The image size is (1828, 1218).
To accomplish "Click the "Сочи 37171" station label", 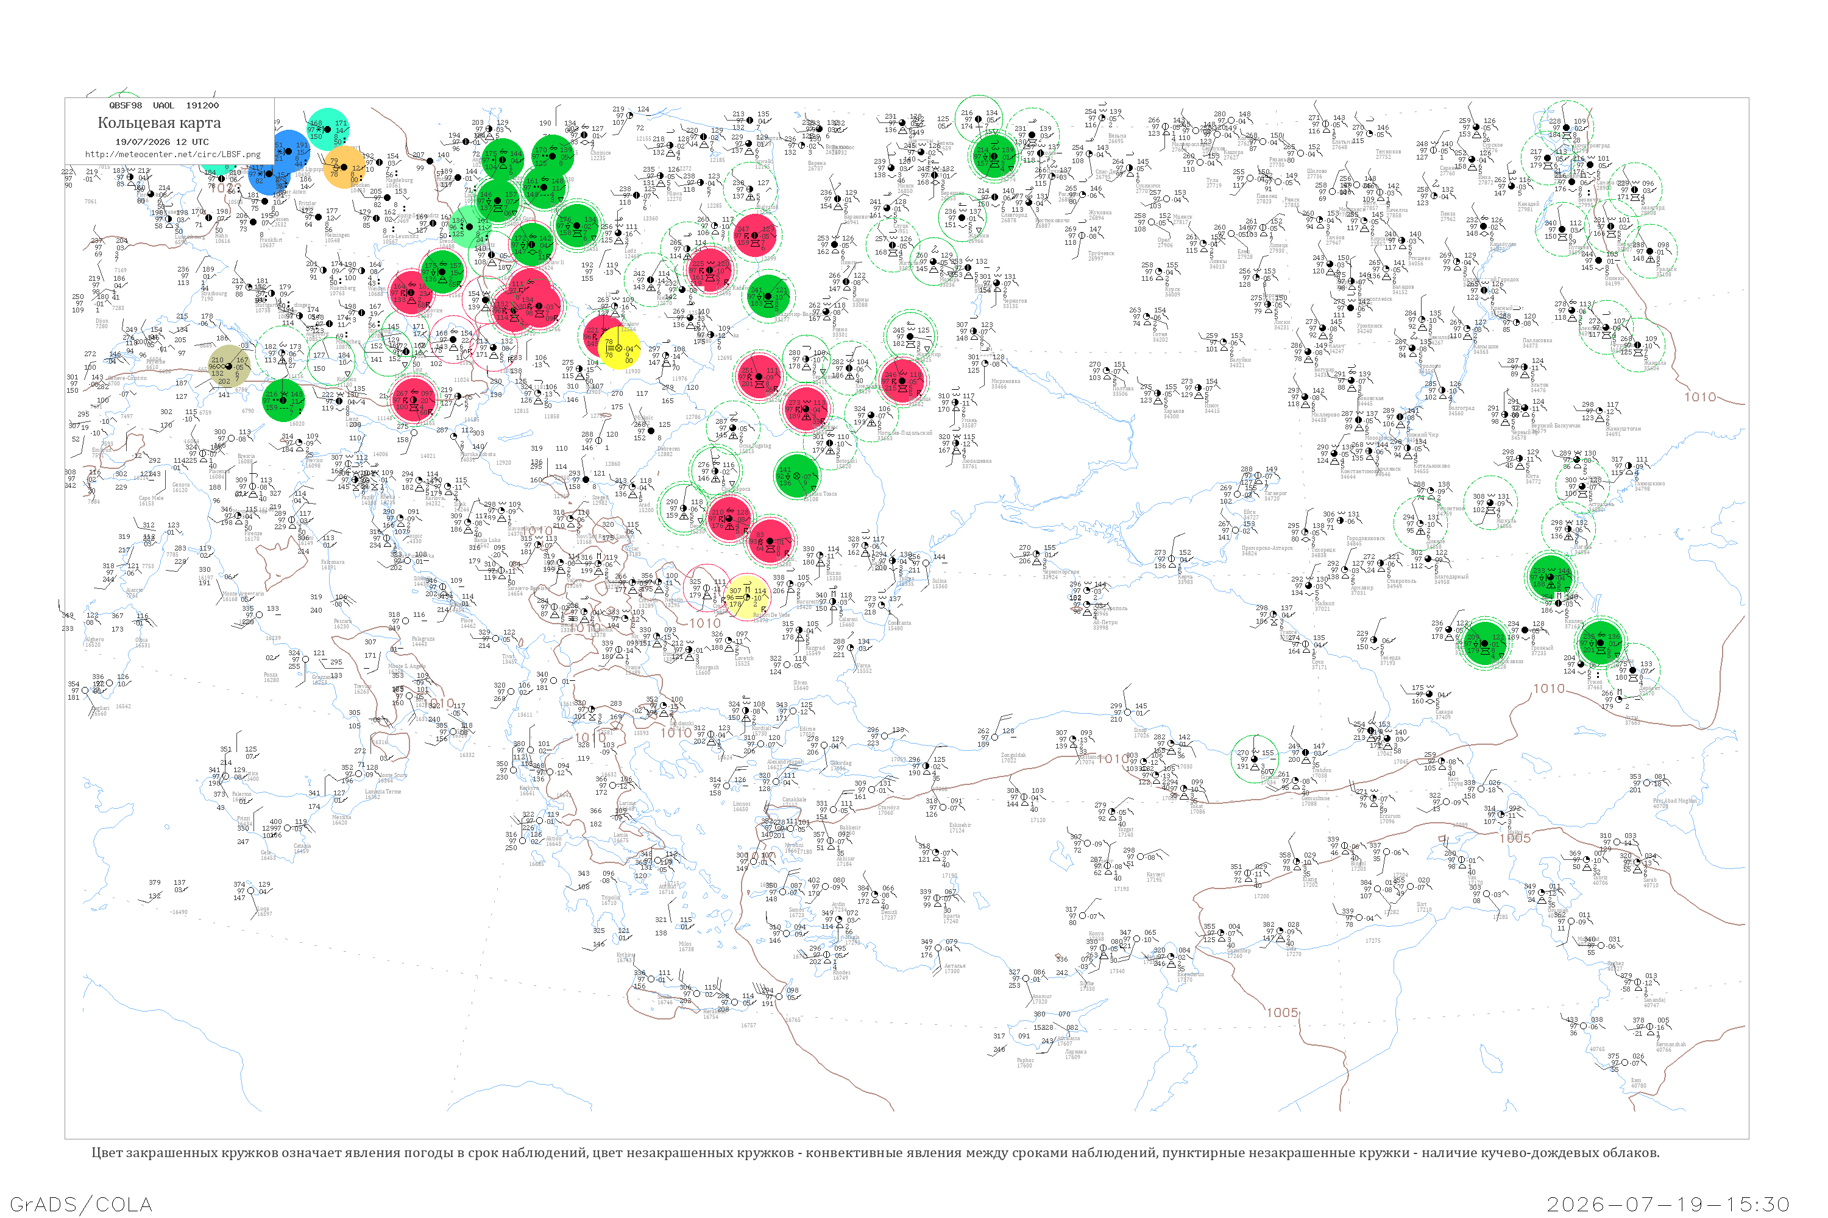I will point(1319,664).
